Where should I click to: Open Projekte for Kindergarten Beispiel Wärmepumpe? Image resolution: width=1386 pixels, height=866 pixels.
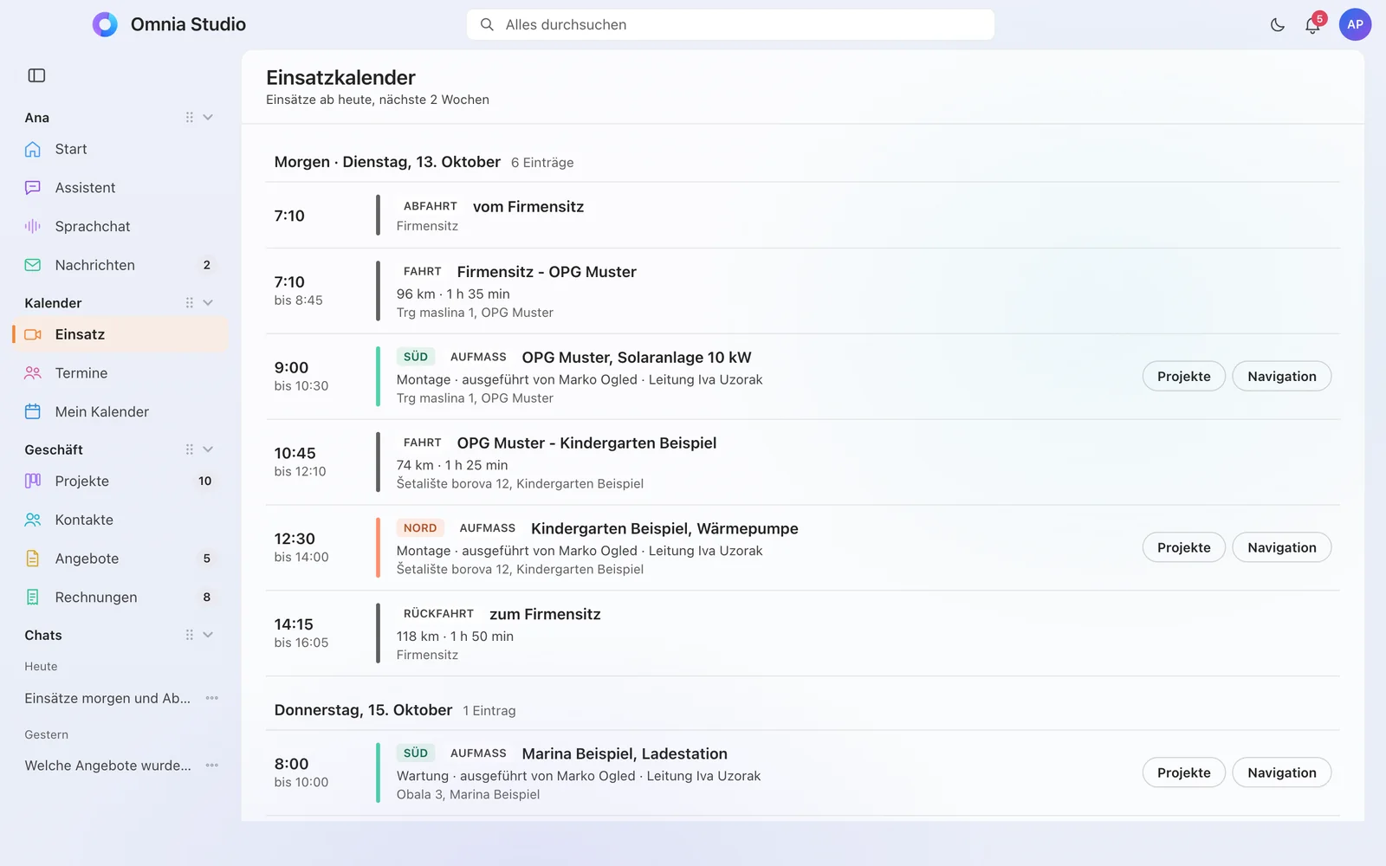pos(1183,547)
